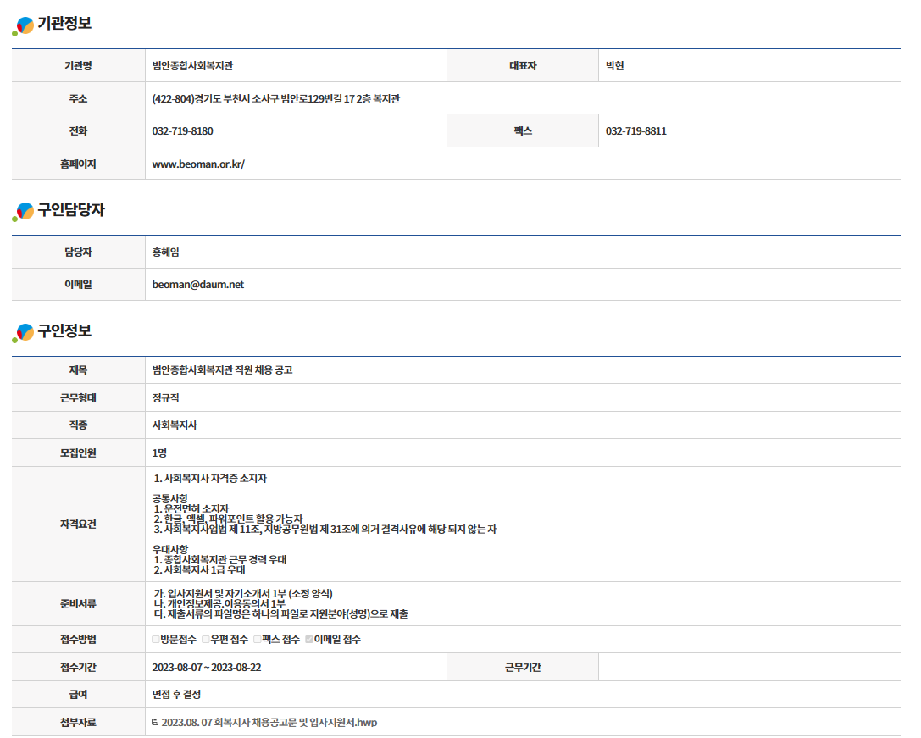Enable the 팩스 접수 checkbox

(x=257, y=640)
